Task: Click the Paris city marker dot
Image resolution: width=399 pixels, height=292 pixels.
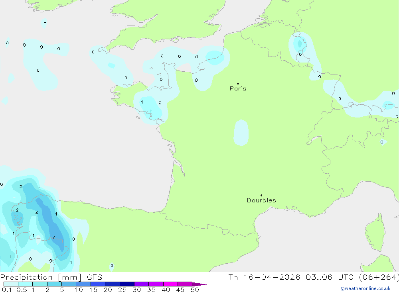Action: pyautogui.click(x=238, y=83)
